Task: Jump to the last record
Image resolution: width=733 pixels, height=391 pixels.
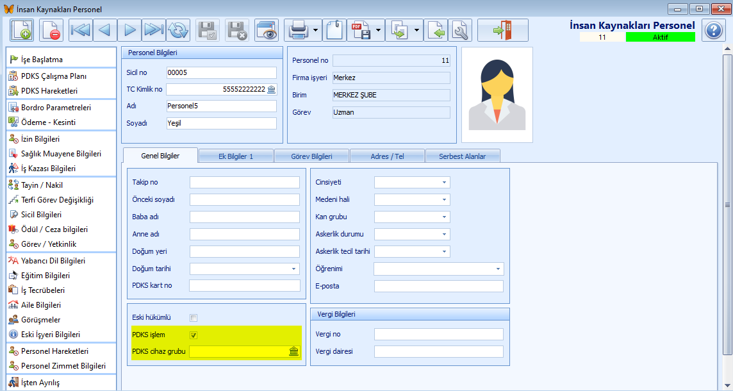Action: point(152,30)
